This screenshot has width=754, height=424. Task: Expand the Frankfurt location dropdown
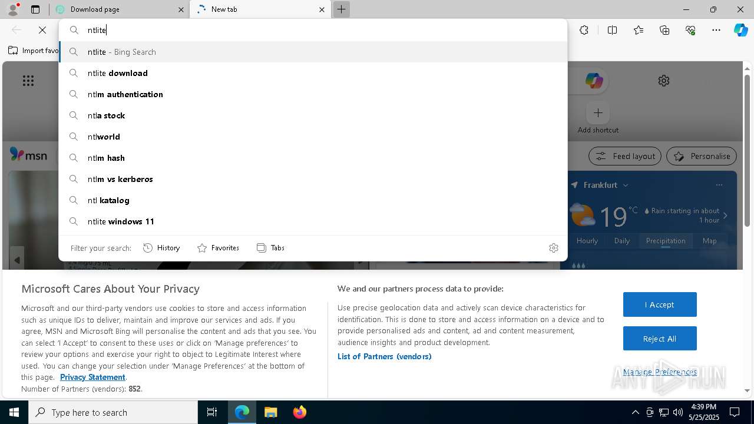[625, 185]
